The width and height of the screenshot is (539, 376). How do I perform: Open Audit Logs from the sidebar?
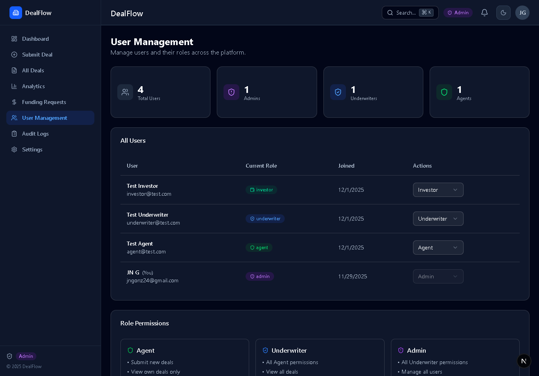click(35, 134)
